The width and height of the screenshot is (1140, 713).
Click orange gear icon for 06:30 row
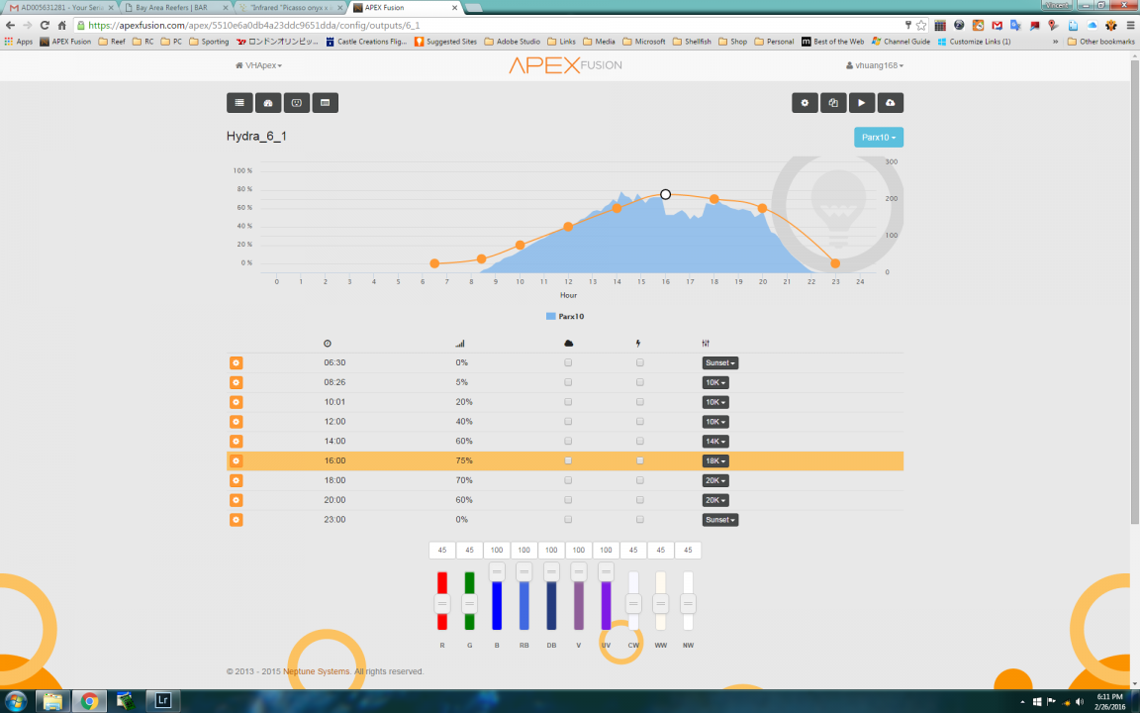[236, 362]
